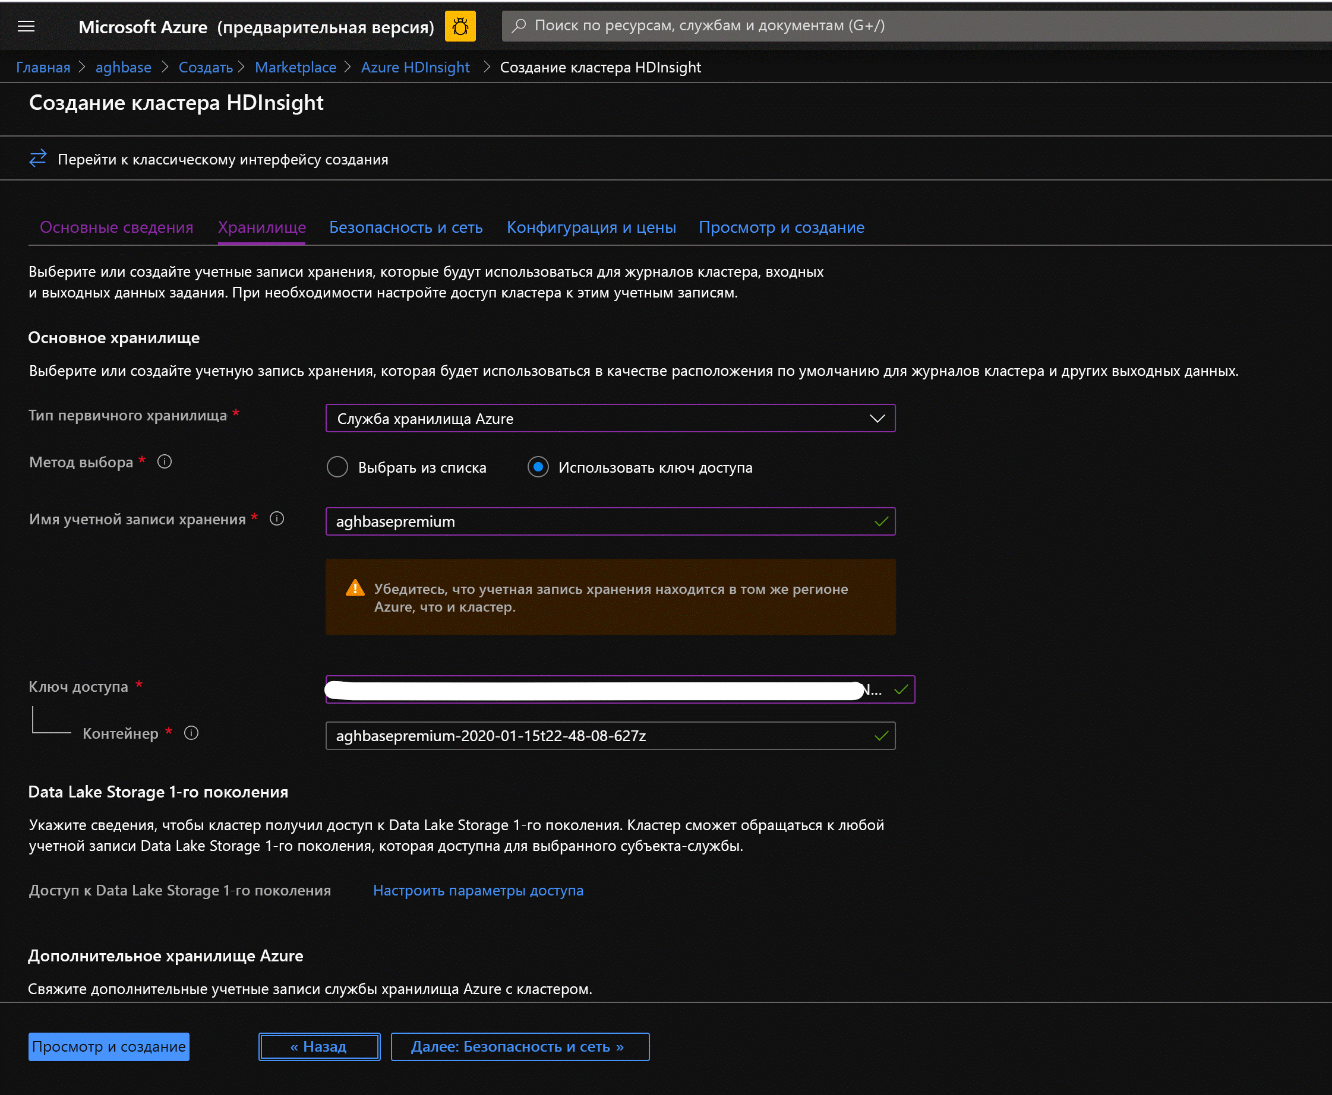Click the orange warning triangle icon
The image size is (1332, 1095).
[355, 588]
